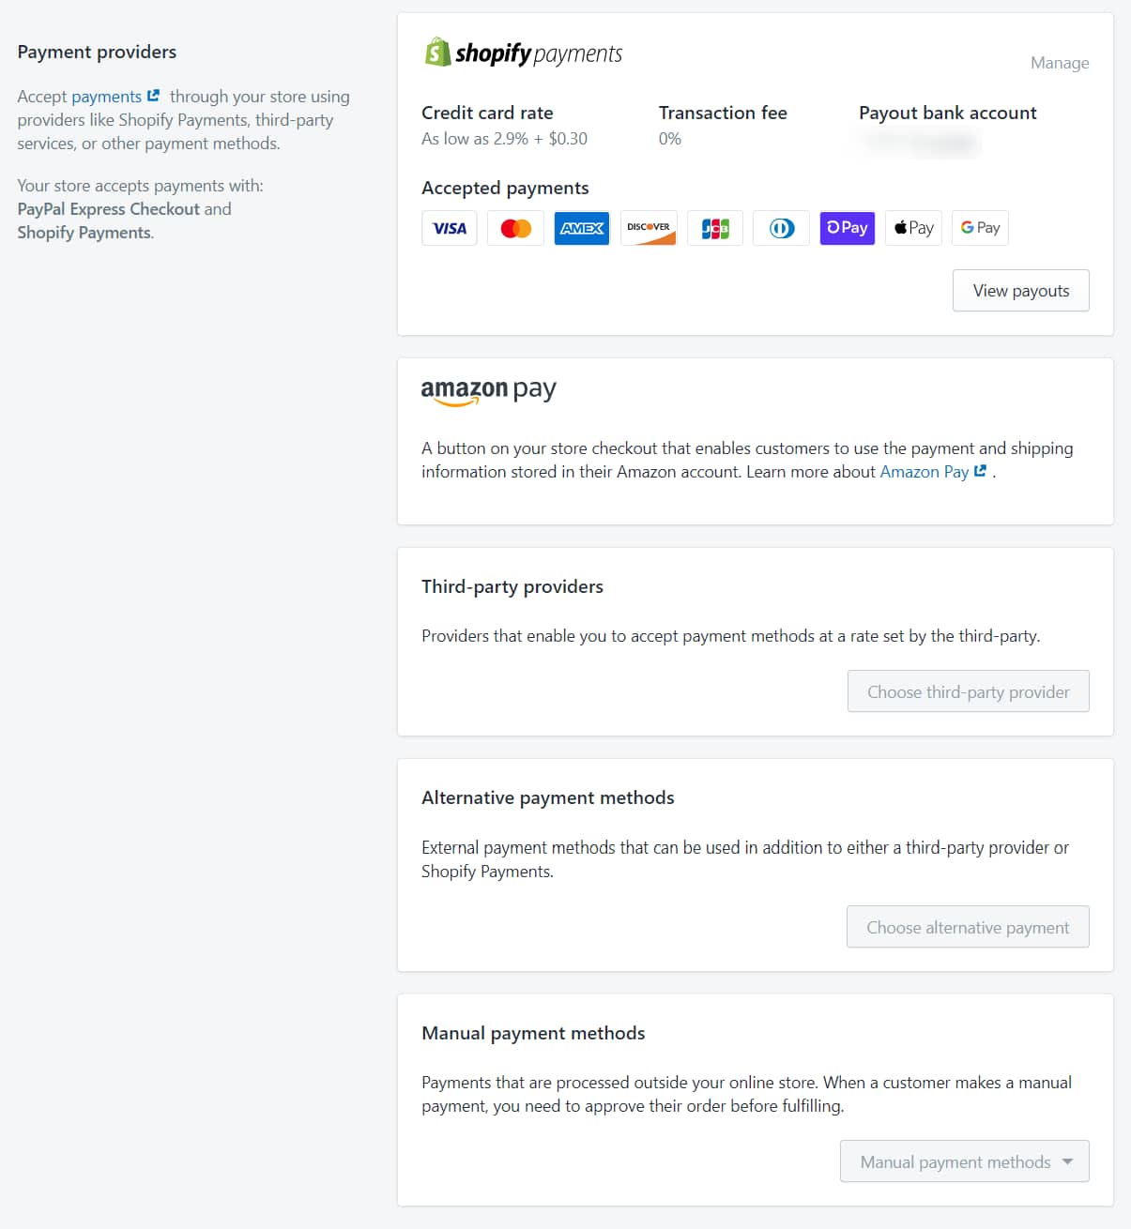Click the Mastercard icon
The image size is (1131, 1229).
click(514, 228)
